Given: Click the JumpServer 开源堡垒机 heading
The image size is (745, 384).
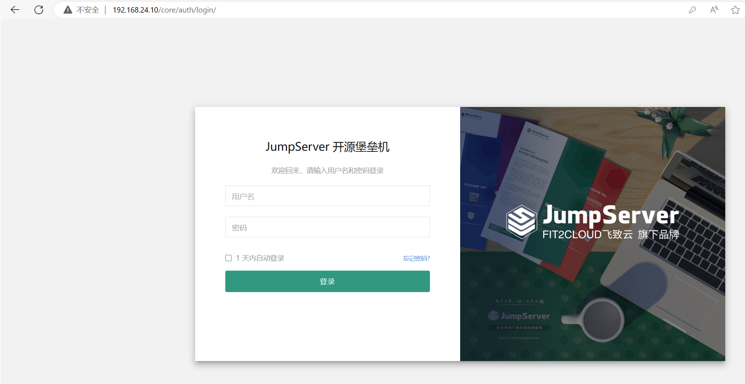Looking at the screenshot, I should [327, 147].
